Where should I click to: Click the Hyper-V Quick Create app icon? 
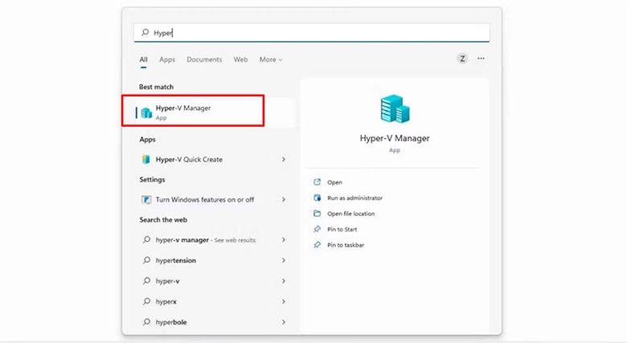(x=146, y=160)
